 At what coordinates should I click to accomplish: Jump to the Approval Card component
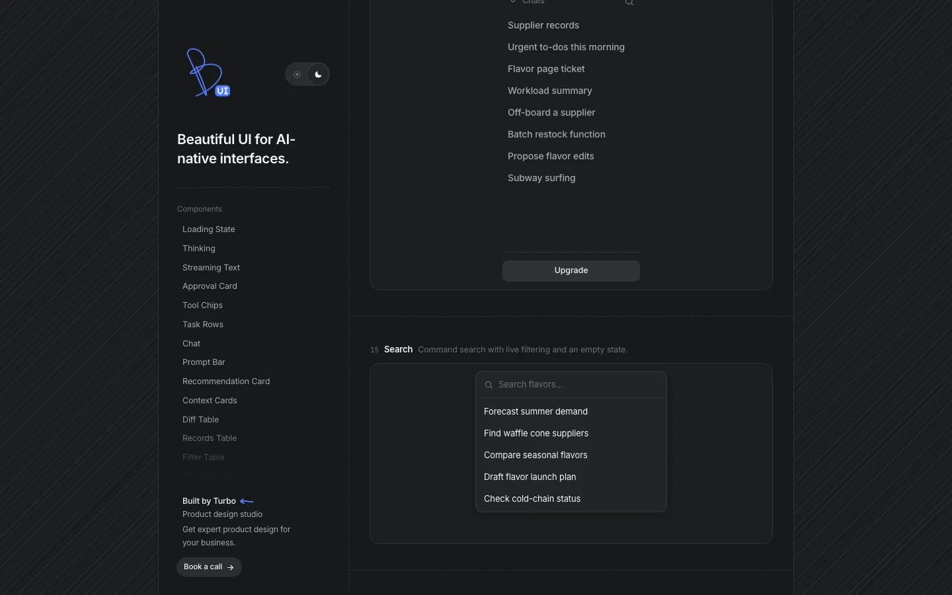[x=210, y=286]
